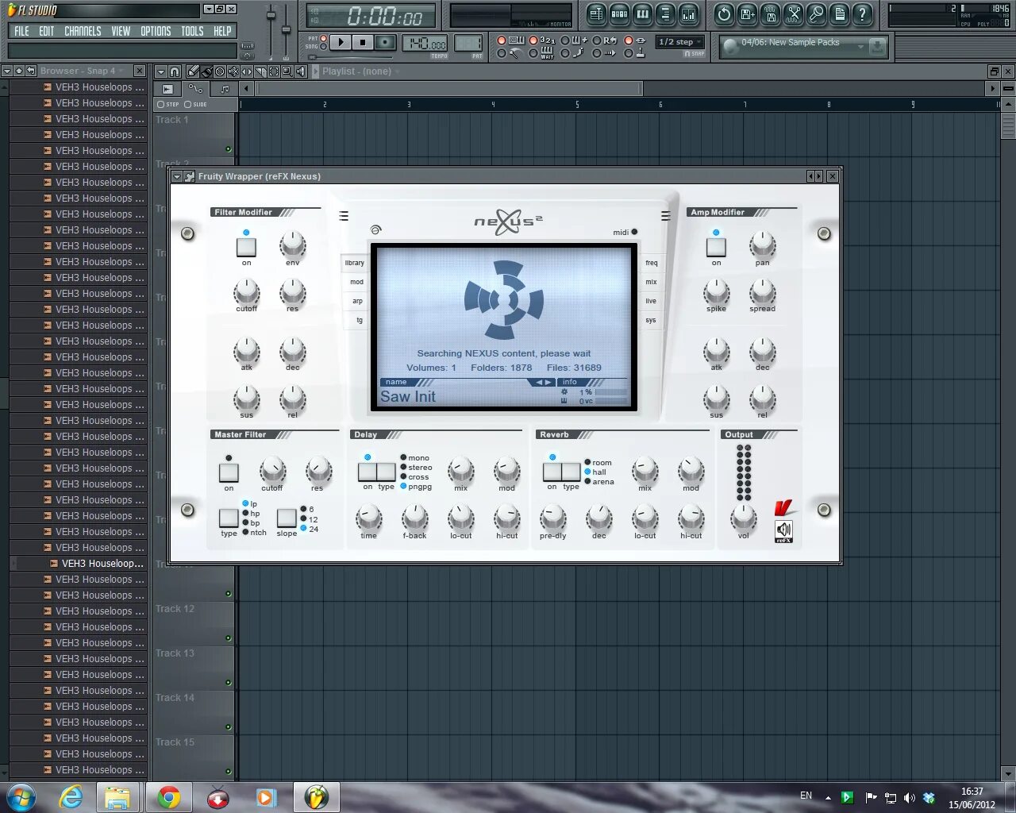Select the playlist pencil draw tool
This screenshot has width=1016, height=813.
[194, 71]
